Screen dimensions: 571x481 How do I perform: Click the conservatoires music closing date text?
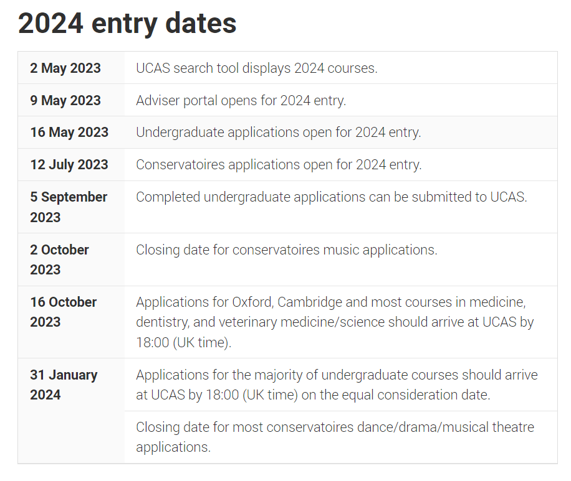(287, 250)
